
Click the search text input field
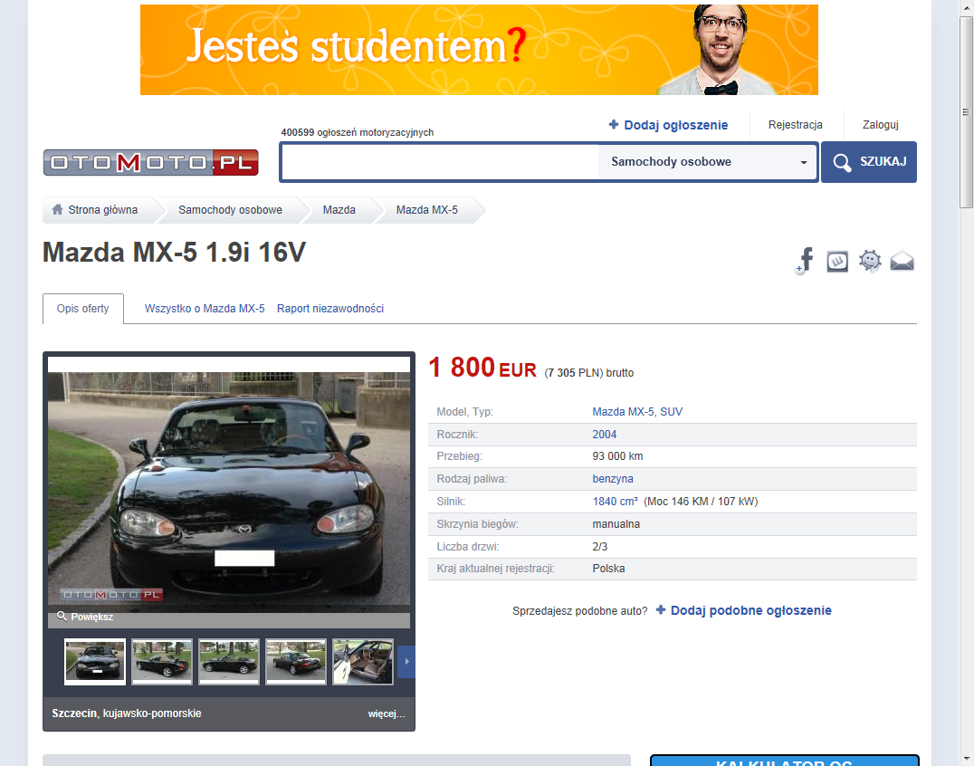click(441, 162)
